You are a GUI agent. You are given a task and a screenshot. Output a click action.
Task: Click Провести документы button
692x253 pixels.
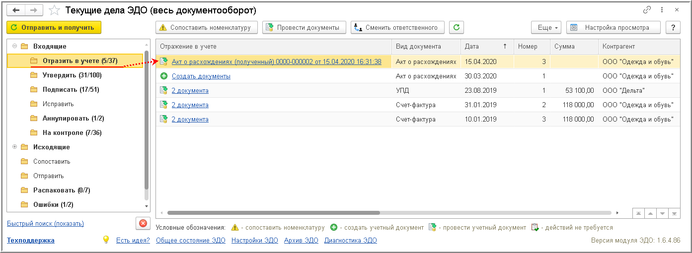point(304,27)
